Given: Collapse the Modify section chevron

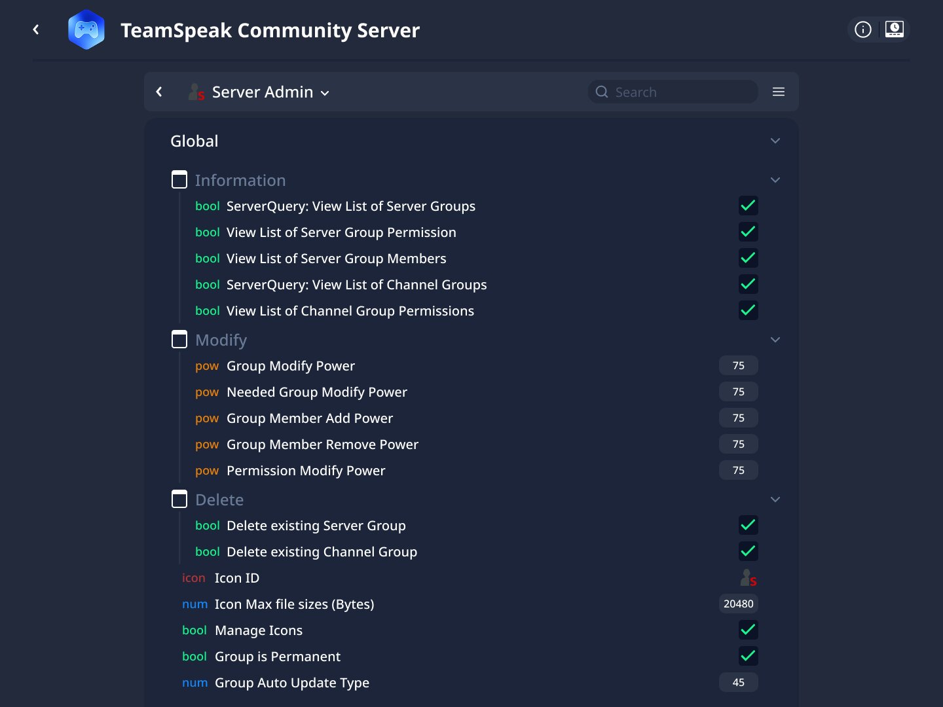Looking at the screenshot, I should pyautogui.click(x=775, y=340).
